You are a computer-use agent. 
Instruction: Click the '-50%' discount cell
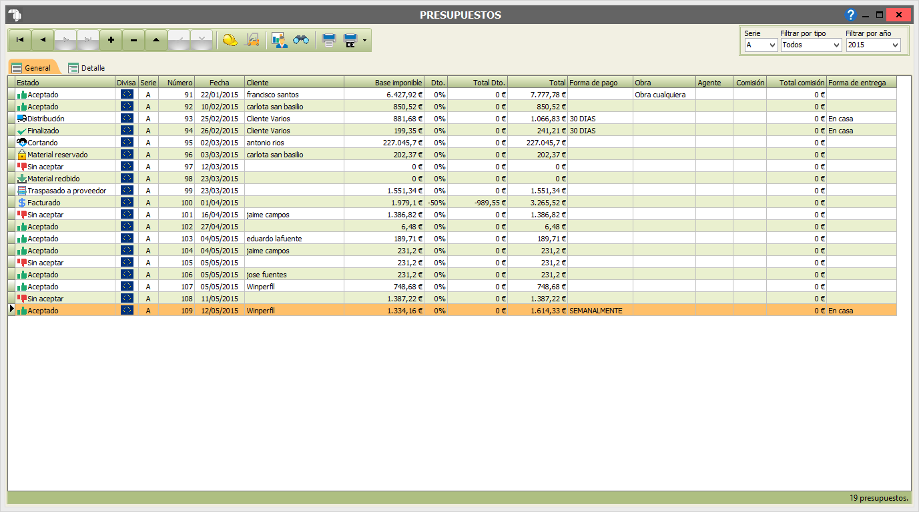[436, 203]
